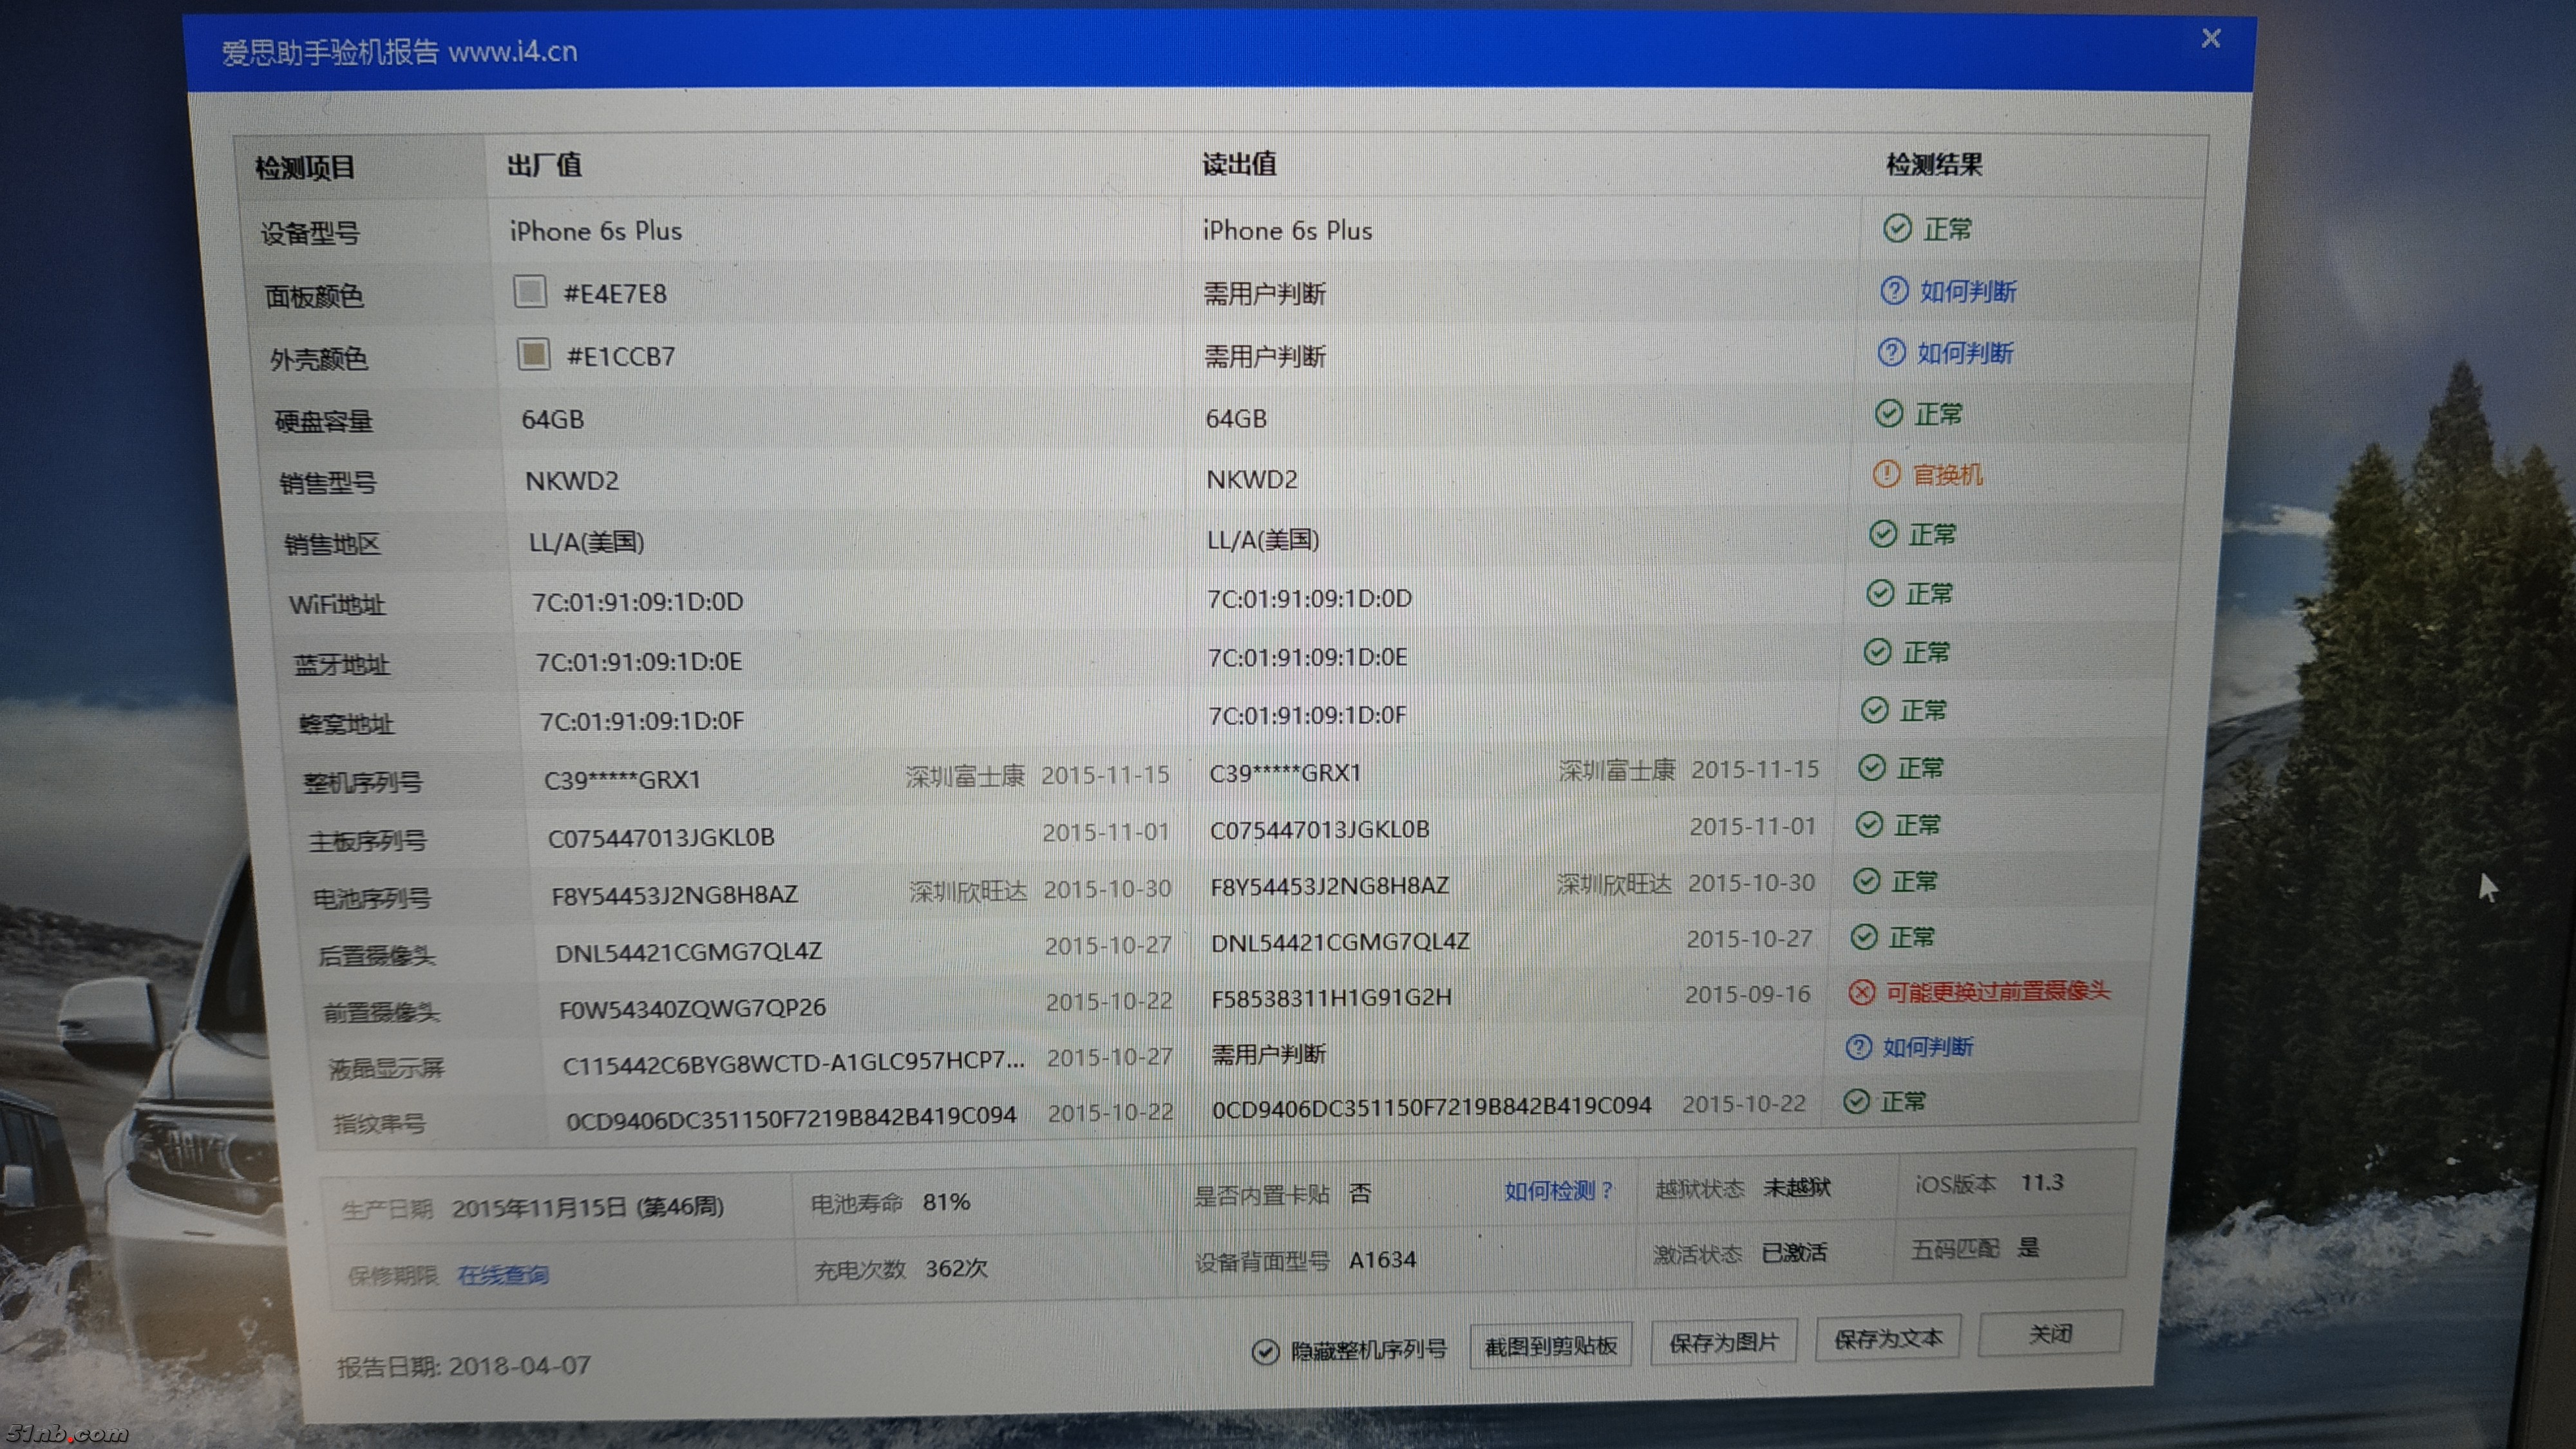Click the #E4E7E8 panel color swatch
The image size is (2576, 1449).
(x=530, y=292)
